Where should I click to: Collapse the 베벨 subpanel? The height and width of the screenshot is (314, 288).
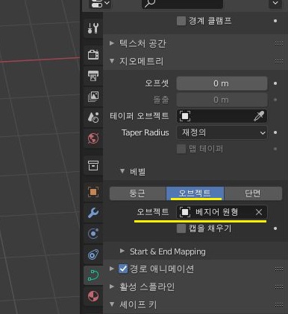click(122, 171)
